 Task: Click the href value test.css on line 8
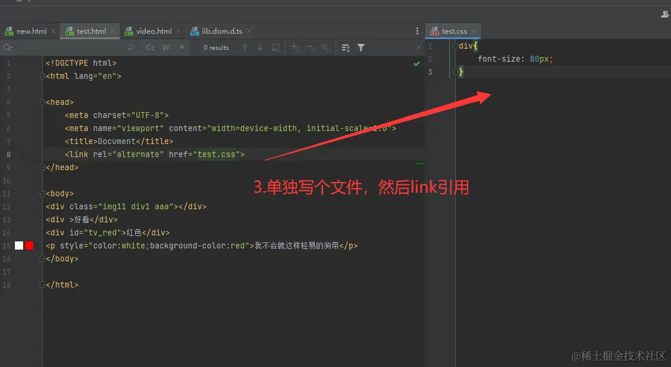[216, 154]
